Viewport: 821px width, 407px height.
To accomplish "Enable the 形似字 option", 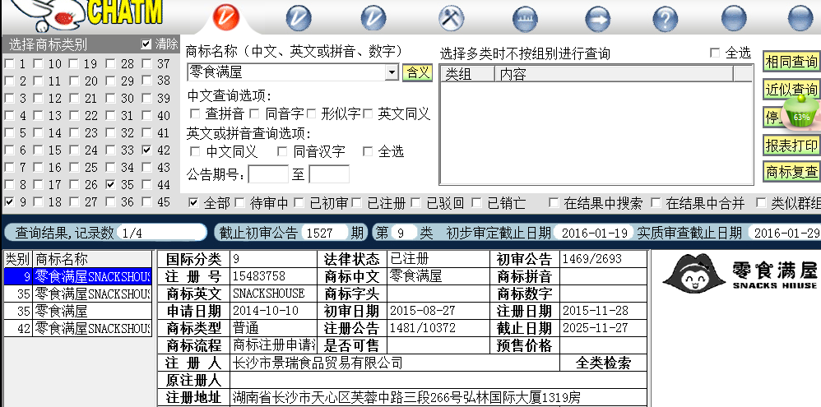I will coord(312,113).
